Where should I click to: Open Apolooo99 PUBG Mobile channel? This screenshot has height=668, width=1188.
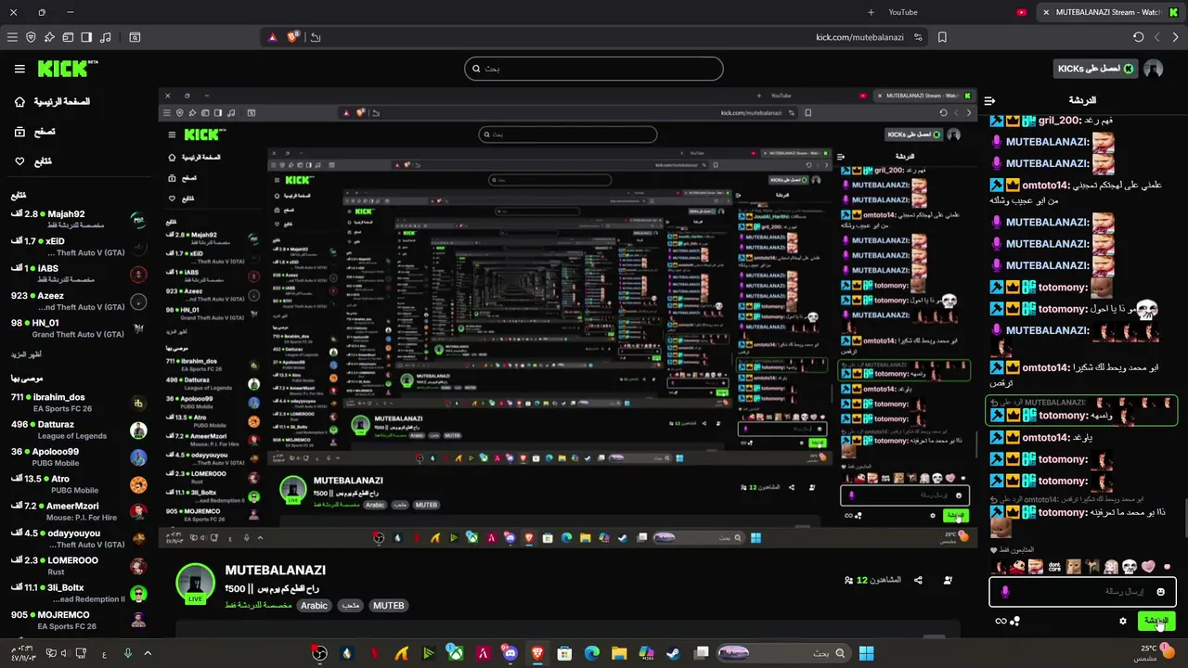[78, 456]
